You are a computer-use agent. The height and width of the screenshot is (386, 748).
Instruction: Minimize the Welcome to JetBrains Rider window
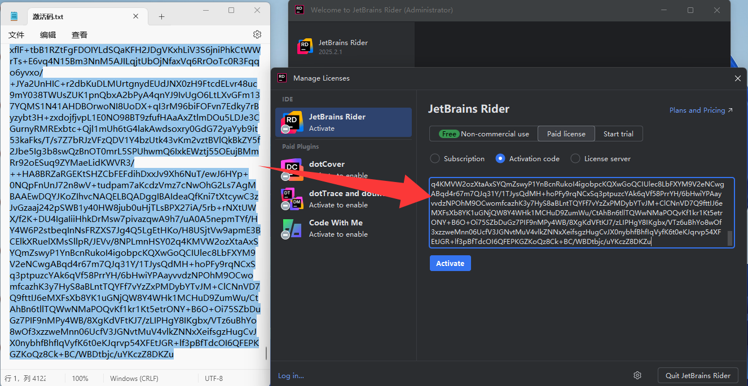coord(663,10)
